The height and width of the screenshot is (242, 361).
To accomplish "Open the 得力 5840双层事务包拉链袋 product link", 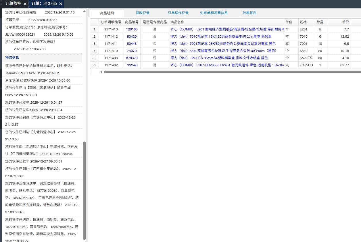I will [x=223, y=51].
